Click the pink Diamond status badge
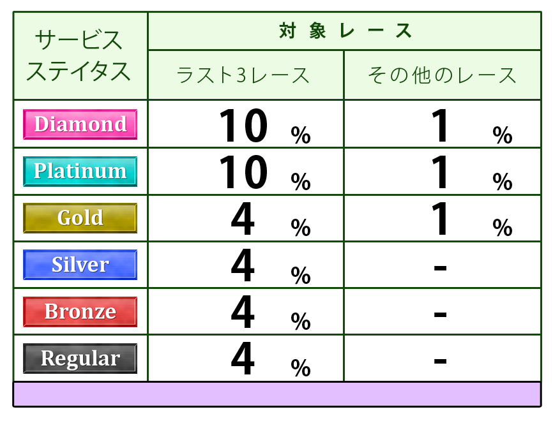The width and height of the screenshot is (553, 421). (x=80, y=124)
